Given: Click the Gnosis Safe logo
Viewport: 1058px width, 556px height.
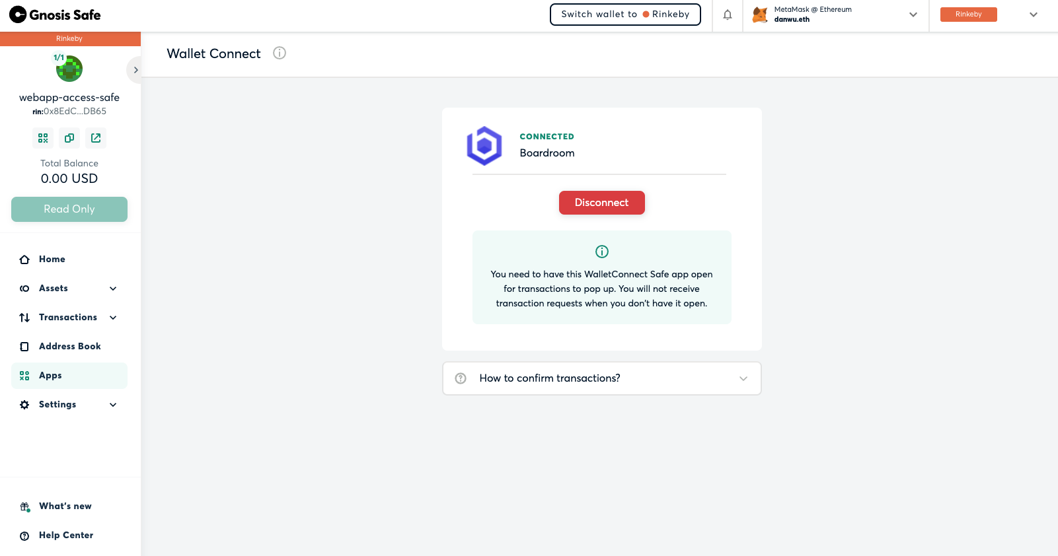Looking at the screenshot, I should (x=55, y=15).
